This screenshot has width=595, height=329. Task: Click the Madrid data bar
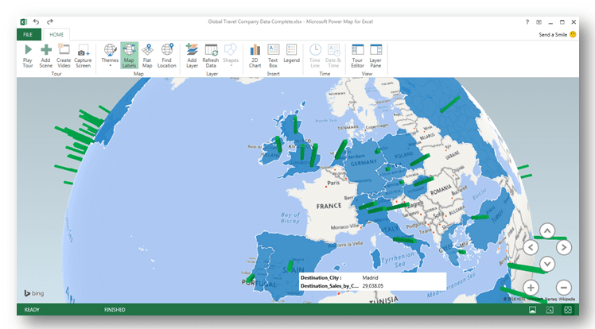tap(290, 266)
